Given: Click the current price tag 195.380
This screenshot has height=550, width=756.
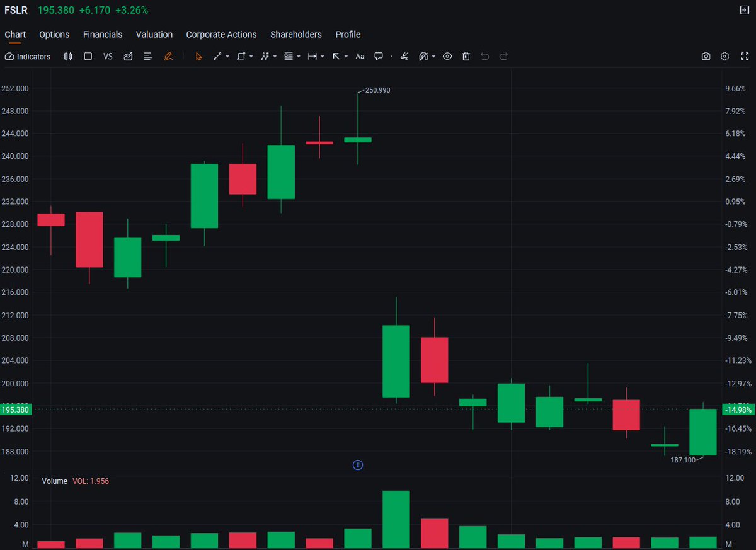Looking at the screenshot, I should coord(16,410).
